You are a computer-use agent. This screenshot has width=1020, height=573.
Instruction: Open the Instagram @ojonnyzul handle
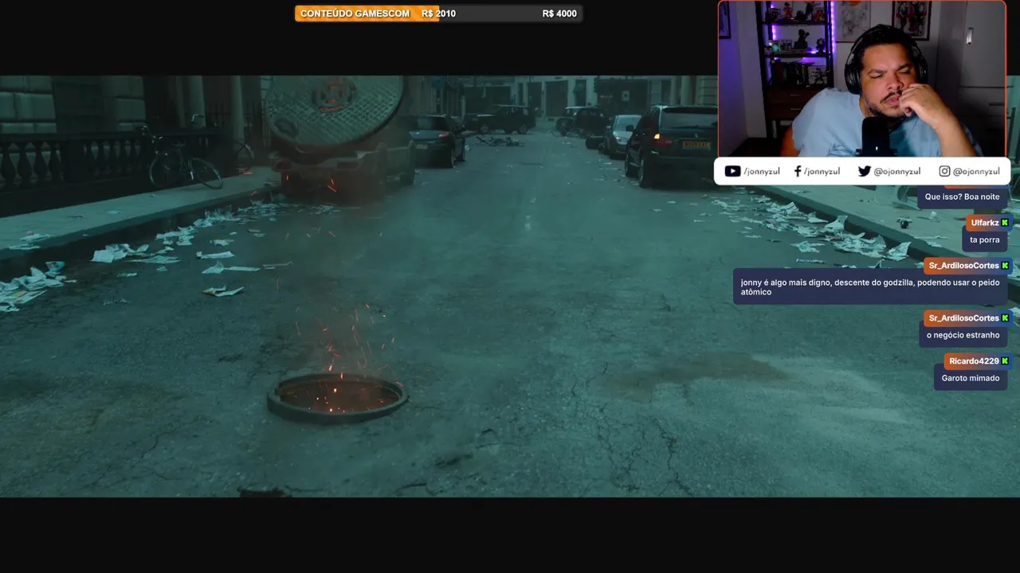(x=976, y=172)
